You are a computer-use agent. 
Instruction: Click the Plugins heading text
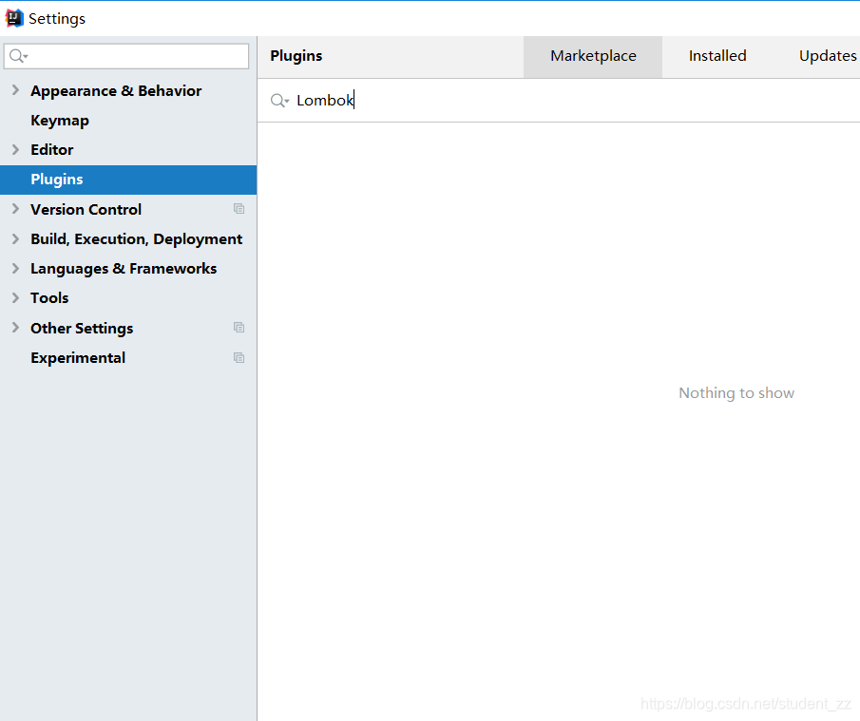[296, 56]
